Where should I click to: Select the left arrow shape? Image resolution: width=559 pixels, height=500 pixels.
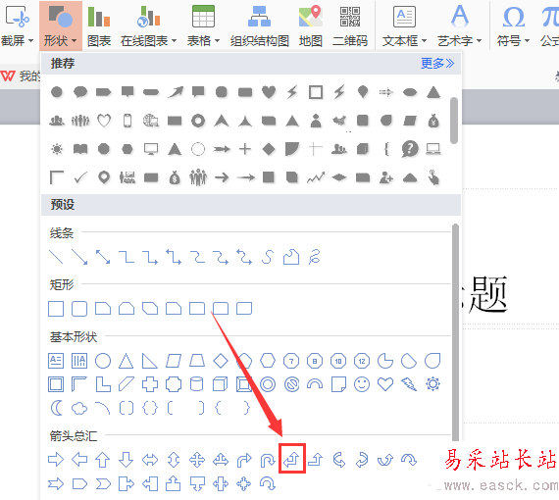pos(79,460)
